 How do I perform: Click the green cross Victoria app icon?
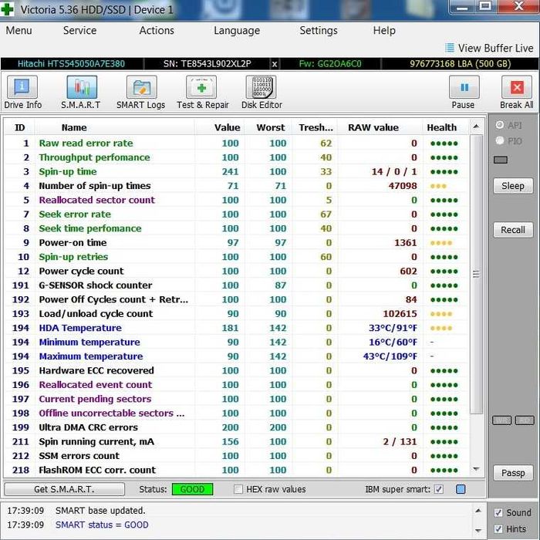pos(7,9)
